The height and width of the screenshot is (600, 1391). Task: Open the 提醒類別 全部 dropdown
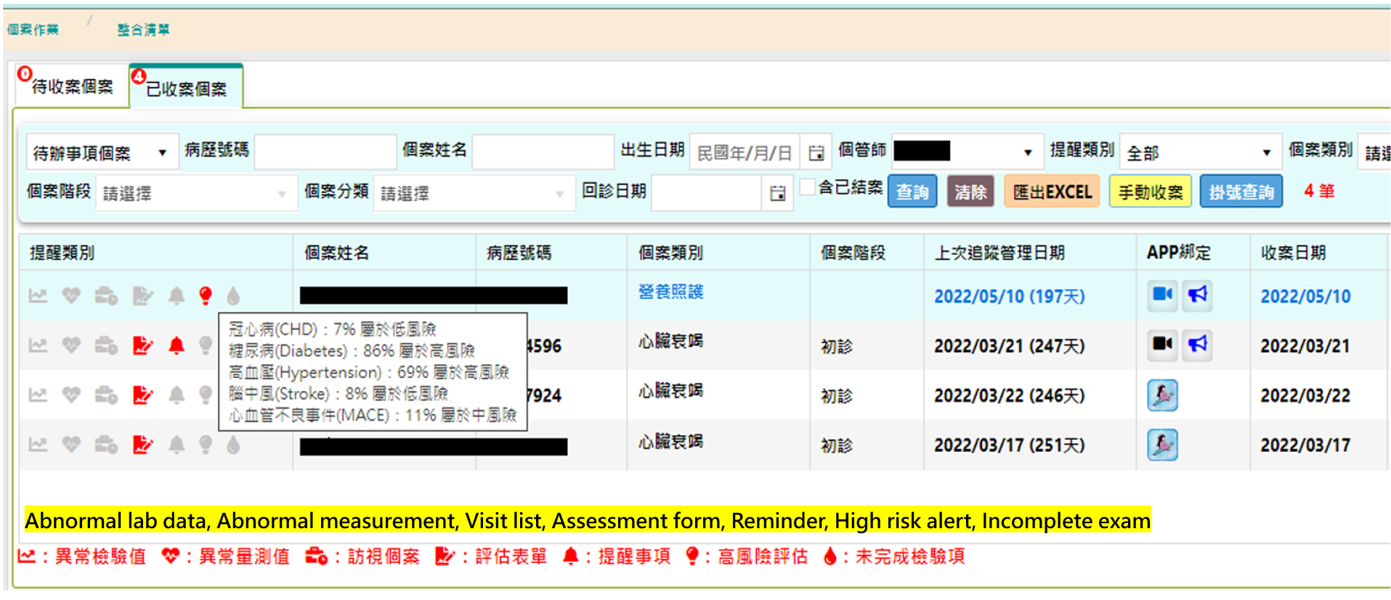click(x=1199, y=152)
